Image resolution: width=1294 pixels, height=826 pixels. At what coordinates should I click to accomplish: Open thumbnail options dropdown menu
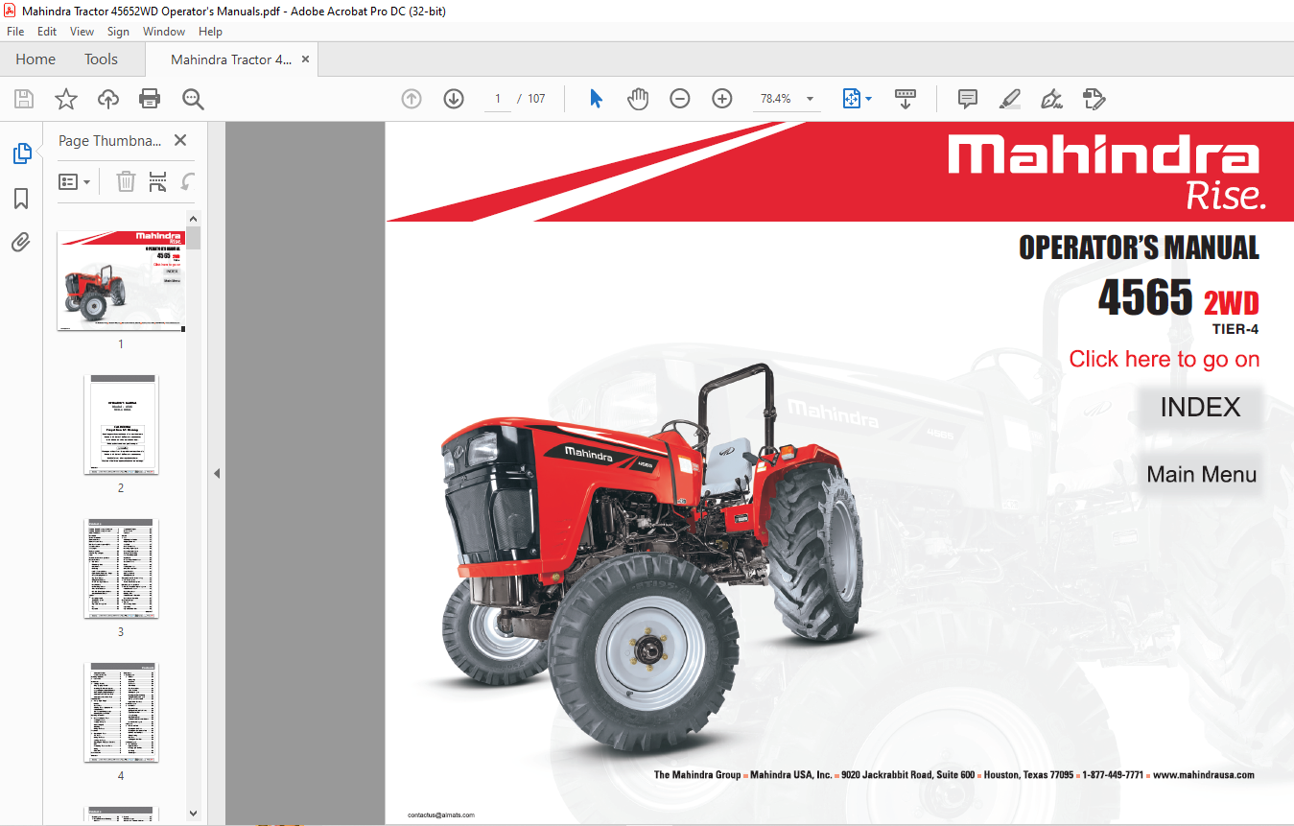75,181
